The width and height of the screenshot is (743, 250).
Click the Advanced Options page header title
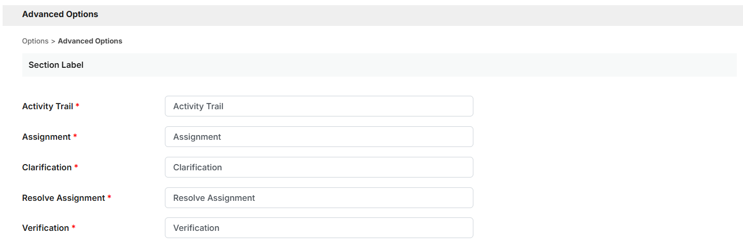click(x=60, y=14)
